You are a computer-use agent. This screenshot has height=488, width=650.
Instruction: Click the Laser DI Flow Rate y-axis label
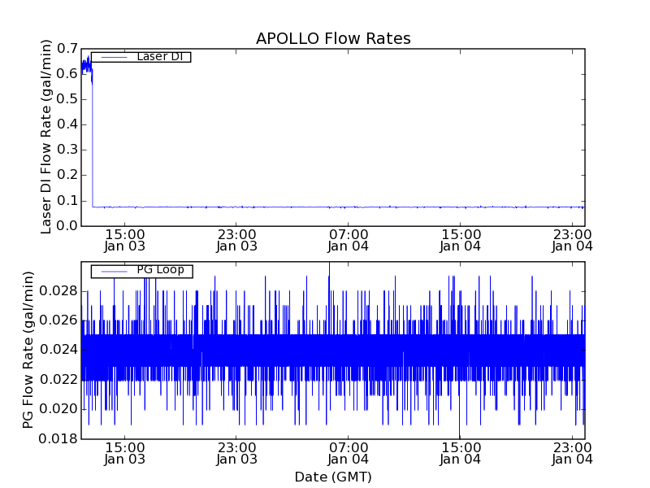[x=46, y=137]
